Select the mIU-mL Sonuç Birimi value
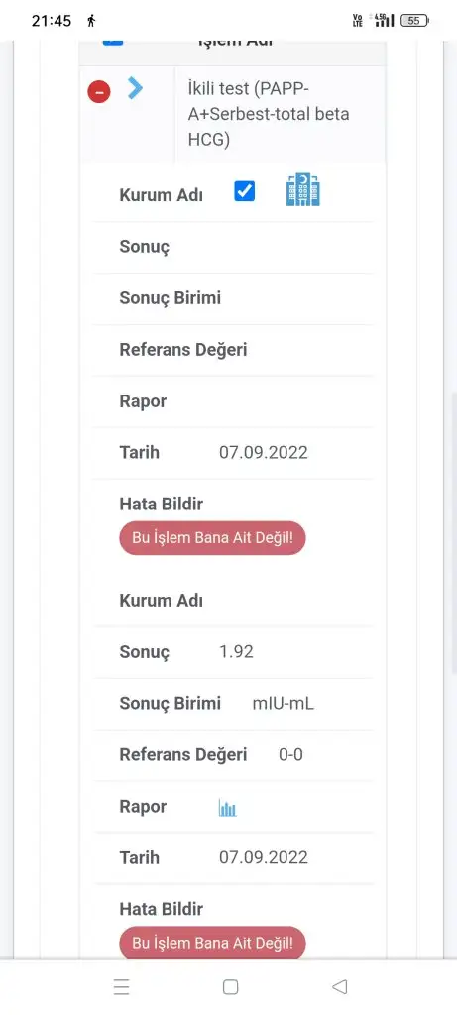 click(283, 704)
